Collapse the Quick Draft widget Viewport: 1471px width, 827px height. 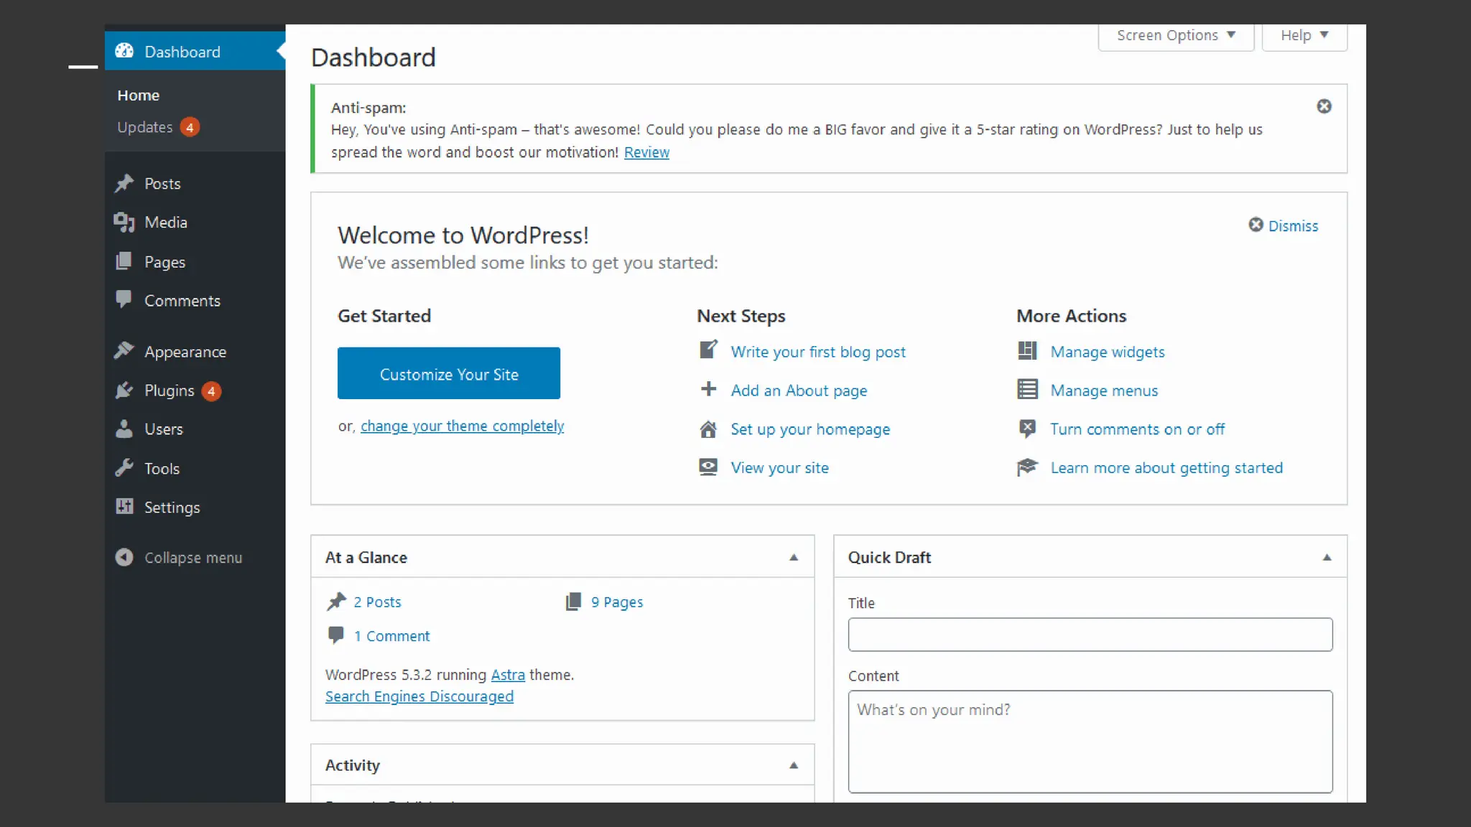point(1327,558)
